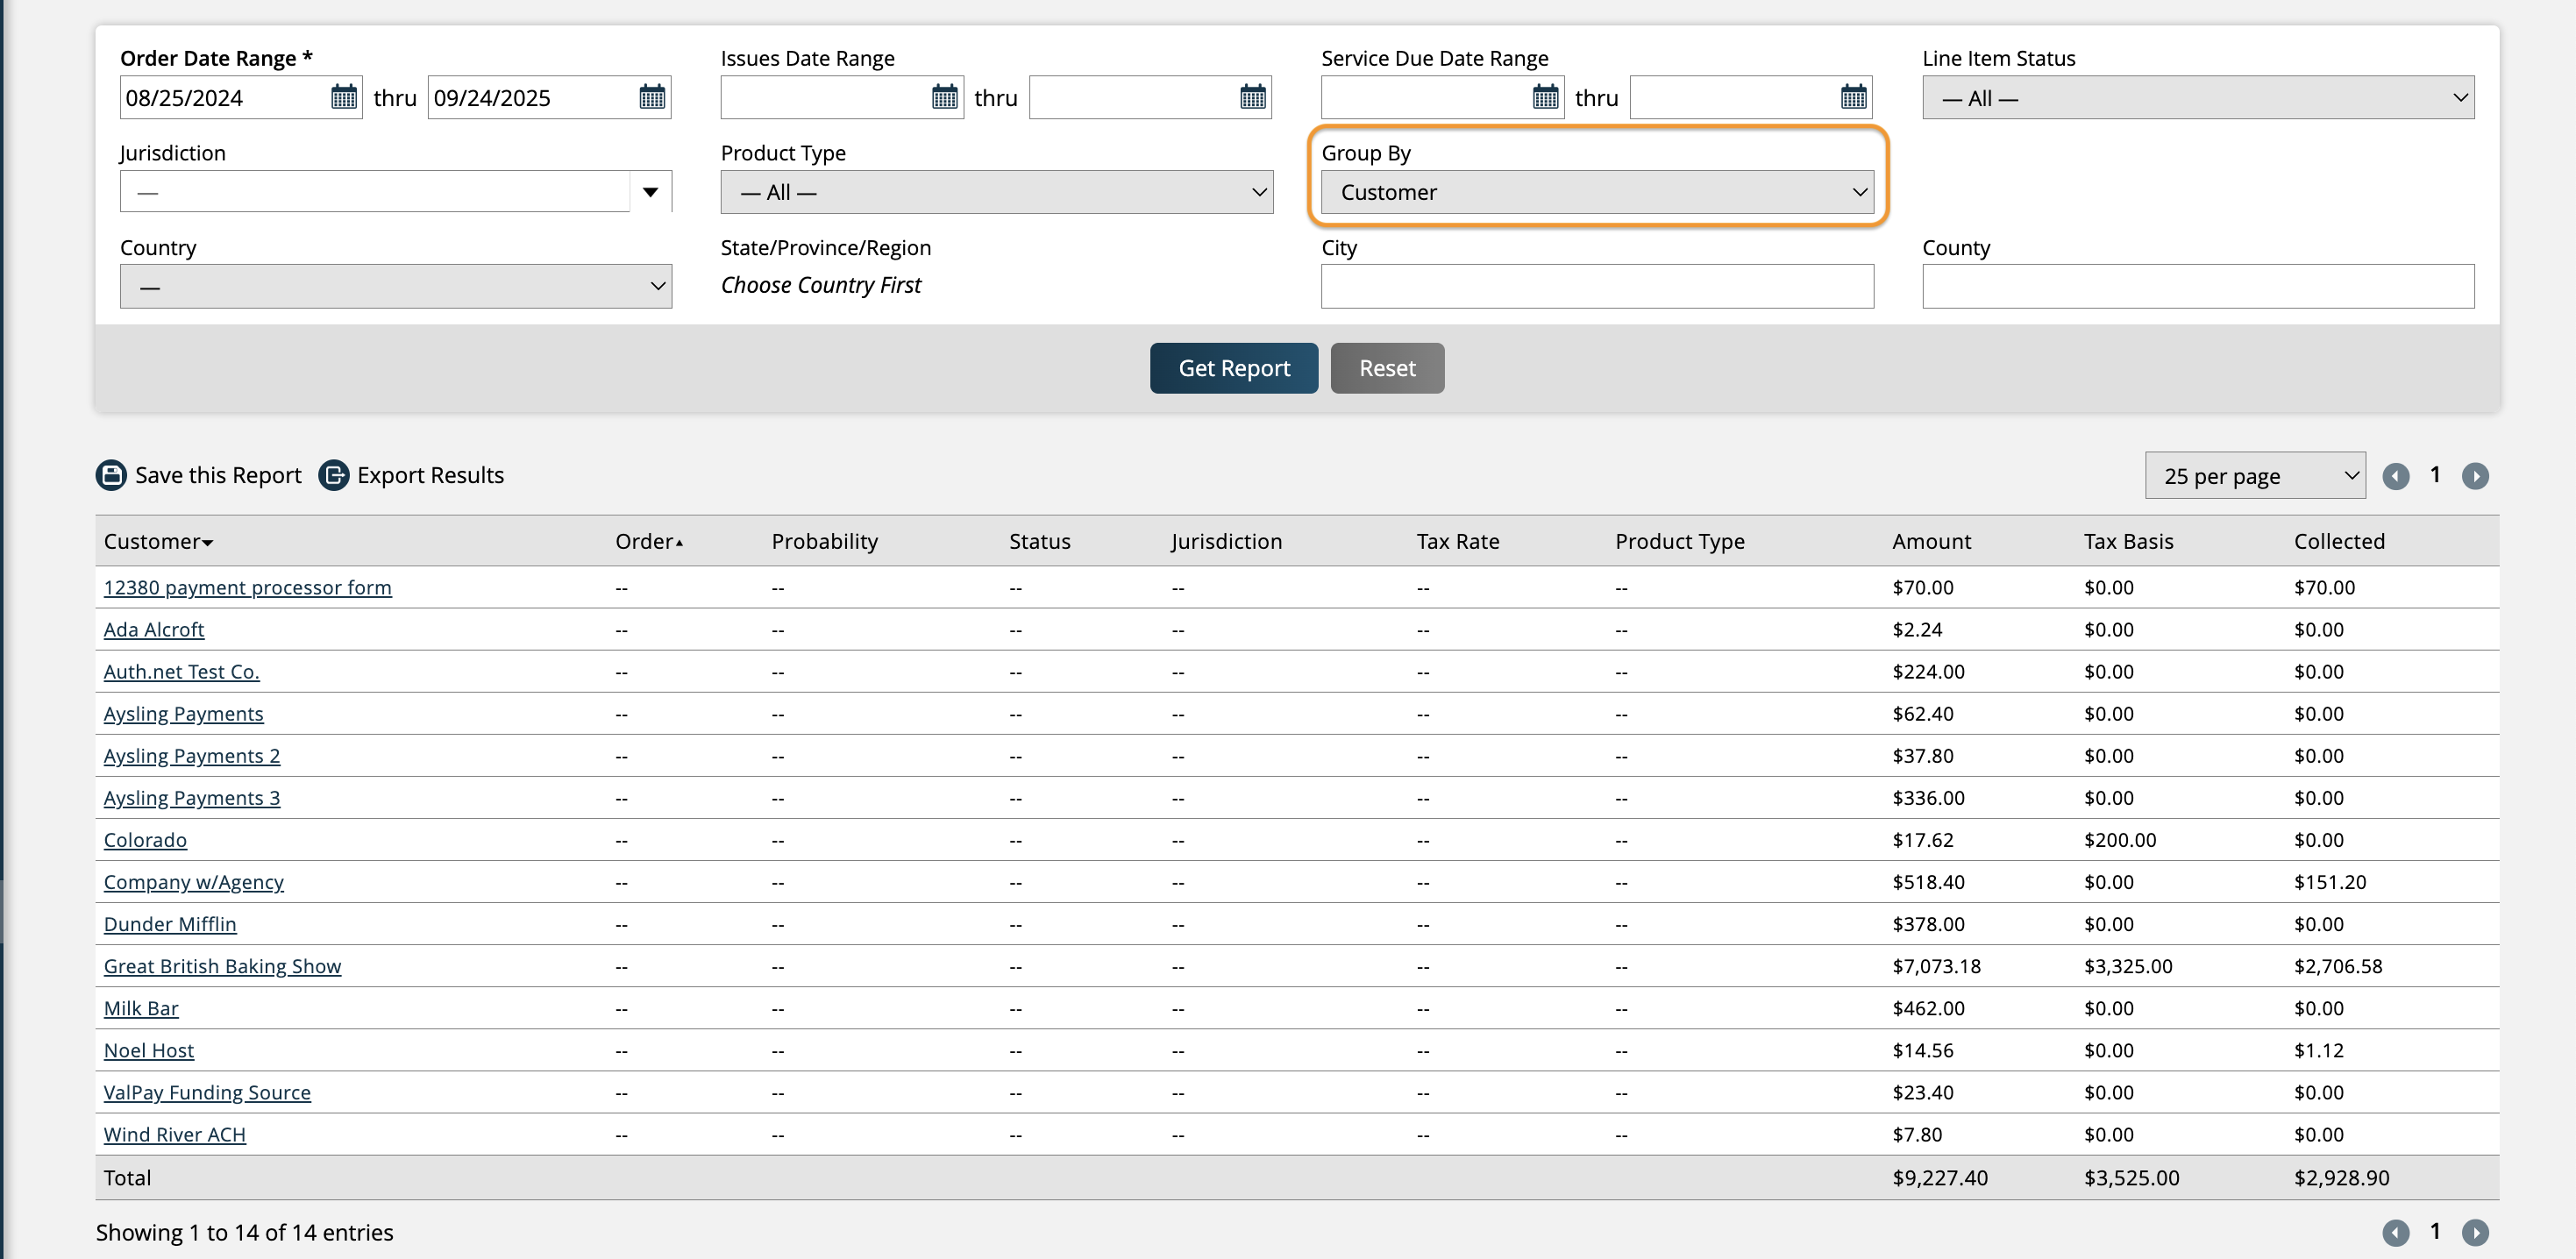Open calendar for Service Due Date end
Viewport: 2576px width, 1259px height.
pos(1853,97)
